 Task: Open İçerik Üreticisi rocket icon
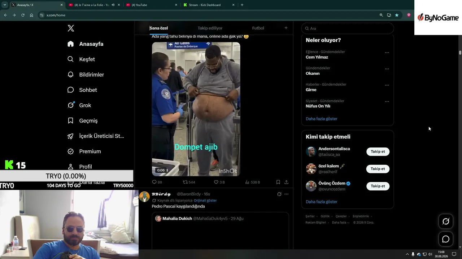[x=71, y=136]
